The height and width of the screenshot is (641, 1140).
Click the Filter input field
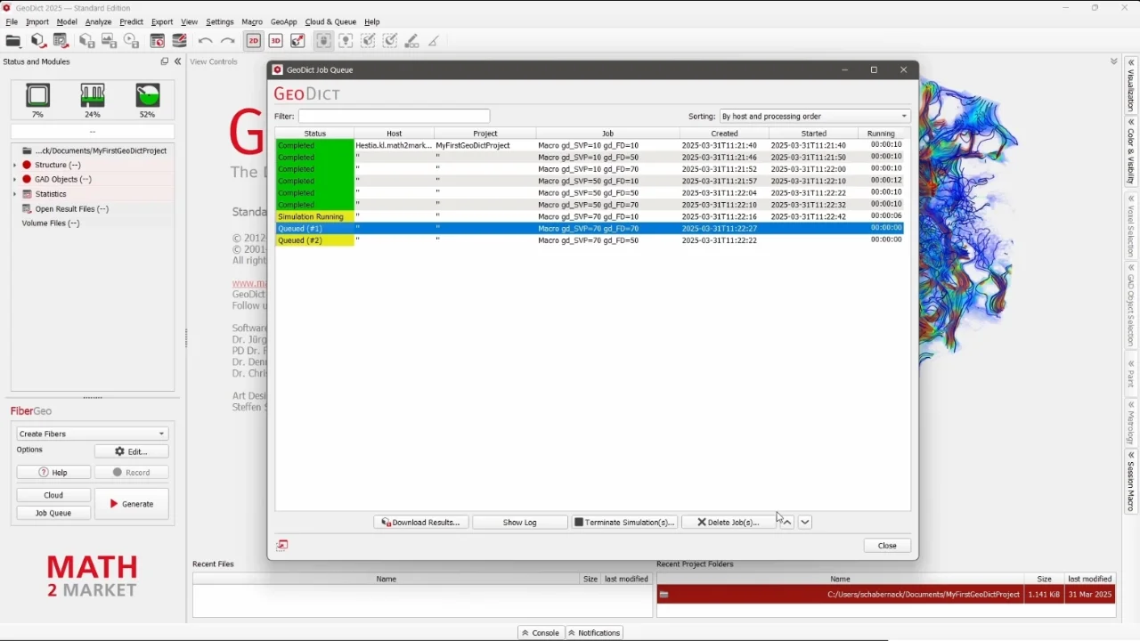pyautogui.click(x=394, y=117)
